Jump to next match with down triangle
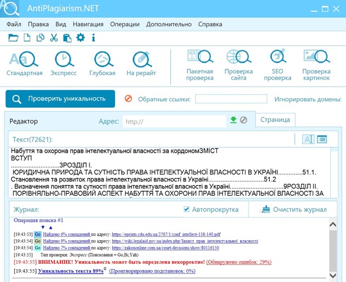Screen dimensions: 346x282 point(43,227)
